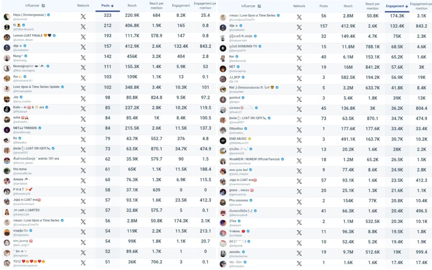The width and height of the screenshot is (432, 270).
Task: Select the cath || LIMITED influencer name
Action: pos(27,210)
